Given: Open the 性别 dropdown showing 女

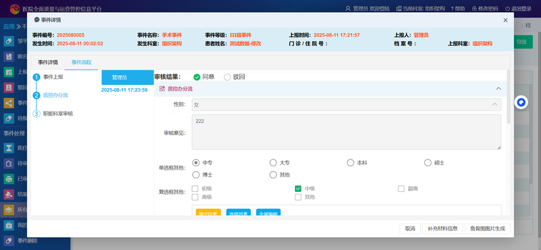Looking at the screenshot, I should (x=346, y=105).
